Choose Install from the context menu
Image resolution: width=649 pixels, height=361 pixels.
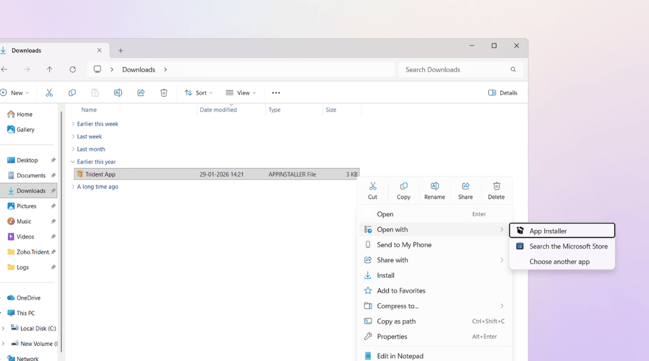coord(436,275)
